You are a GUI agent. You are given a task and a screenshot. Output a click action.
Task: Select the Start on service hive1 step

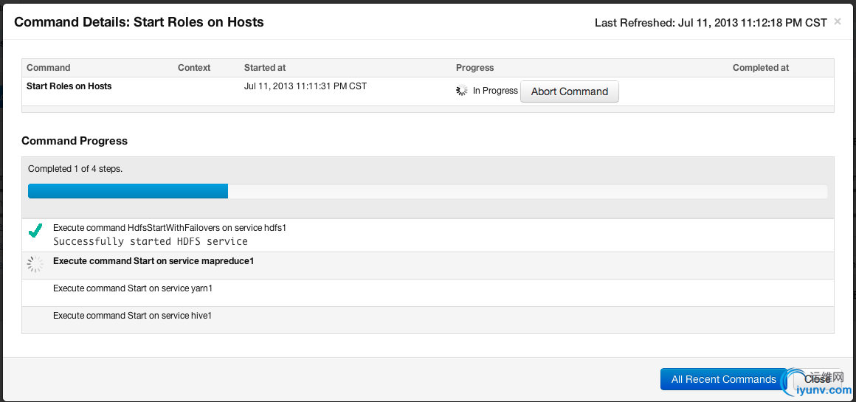[133, 316]
